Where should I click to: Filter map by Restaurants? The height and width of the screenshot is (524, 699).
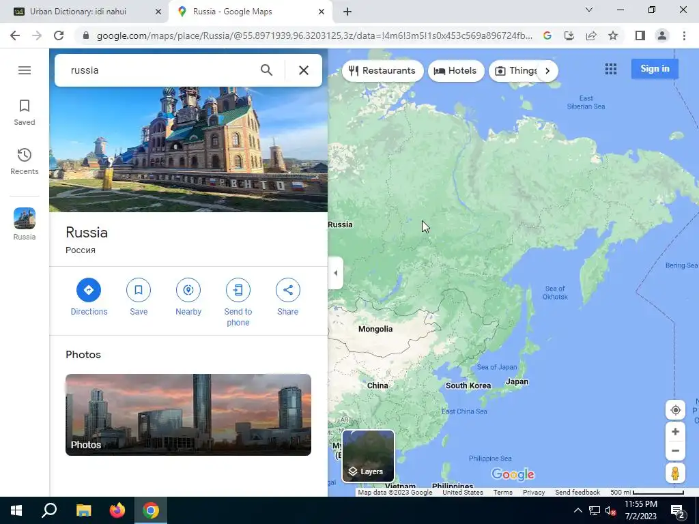(x=382, y=71)
